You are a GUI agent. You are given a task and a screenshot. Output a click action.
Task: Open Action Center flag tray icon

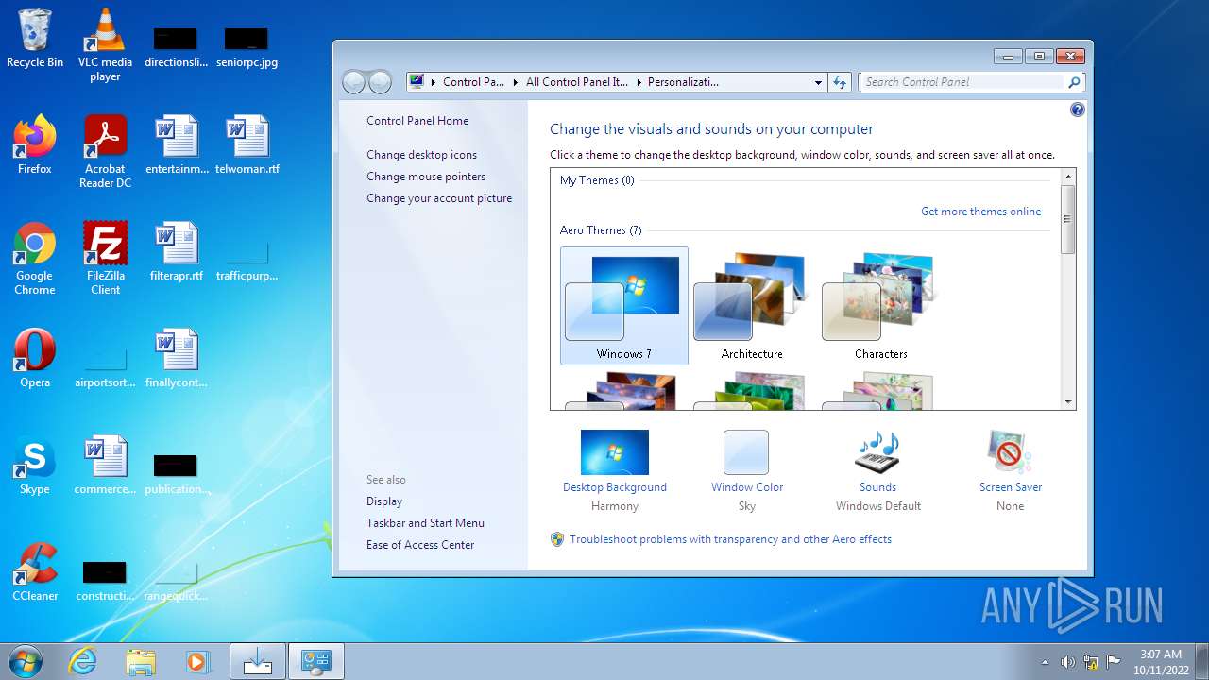(1114, 662)
